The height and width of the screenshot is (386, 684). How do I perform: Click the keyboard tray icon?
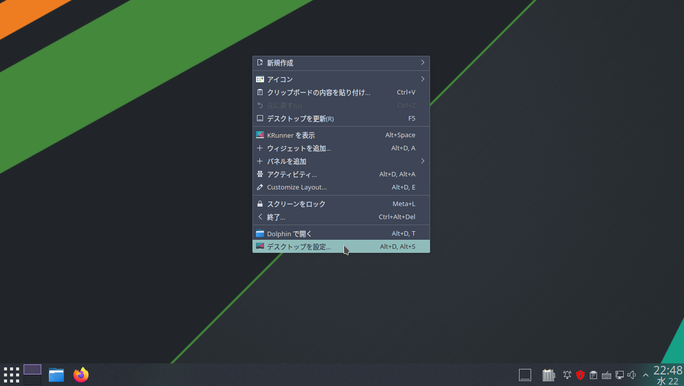tap(607, 375)
